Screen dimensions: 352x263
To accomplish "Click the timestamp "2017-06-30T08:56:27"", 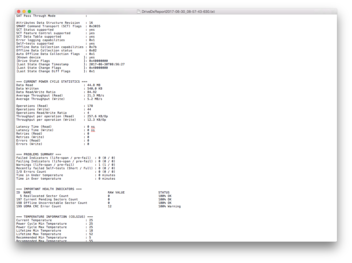I will pyautogui.click(x=107, y=64).
